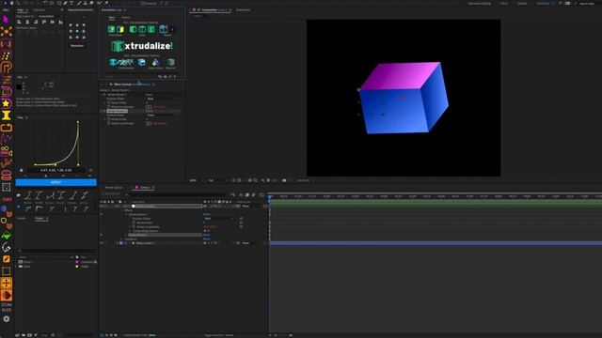Click the orange move-arrows sidebar icon

pyautogui.click(x=7, y=284)
